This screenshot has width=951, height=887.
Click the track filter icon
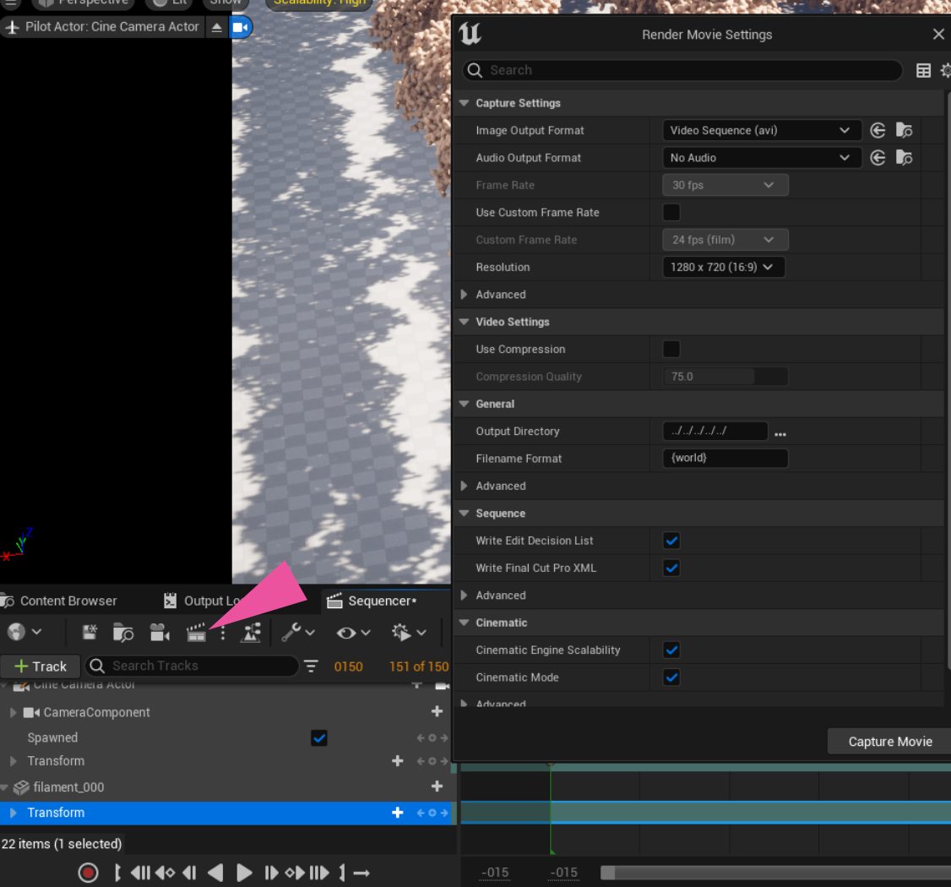click(312, 667)
